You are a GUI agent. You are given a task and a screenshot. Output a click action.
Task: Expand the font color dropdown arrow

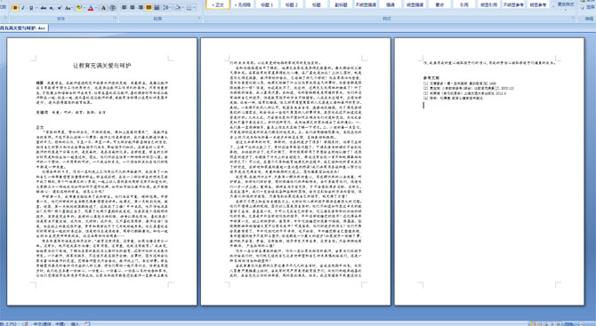96,8
